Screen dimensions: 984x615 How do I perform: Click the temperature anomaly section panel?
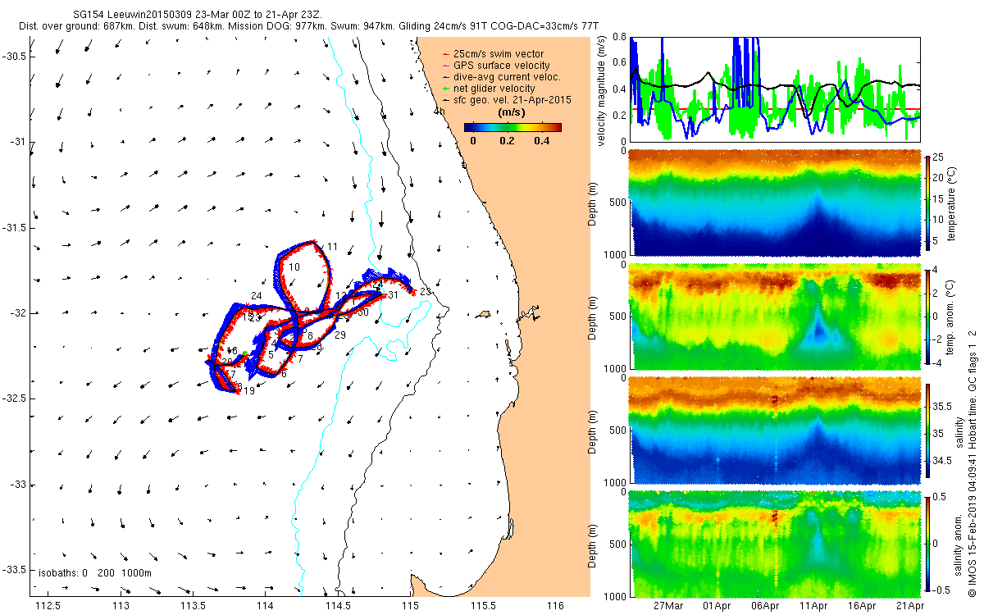pos(777,317)
